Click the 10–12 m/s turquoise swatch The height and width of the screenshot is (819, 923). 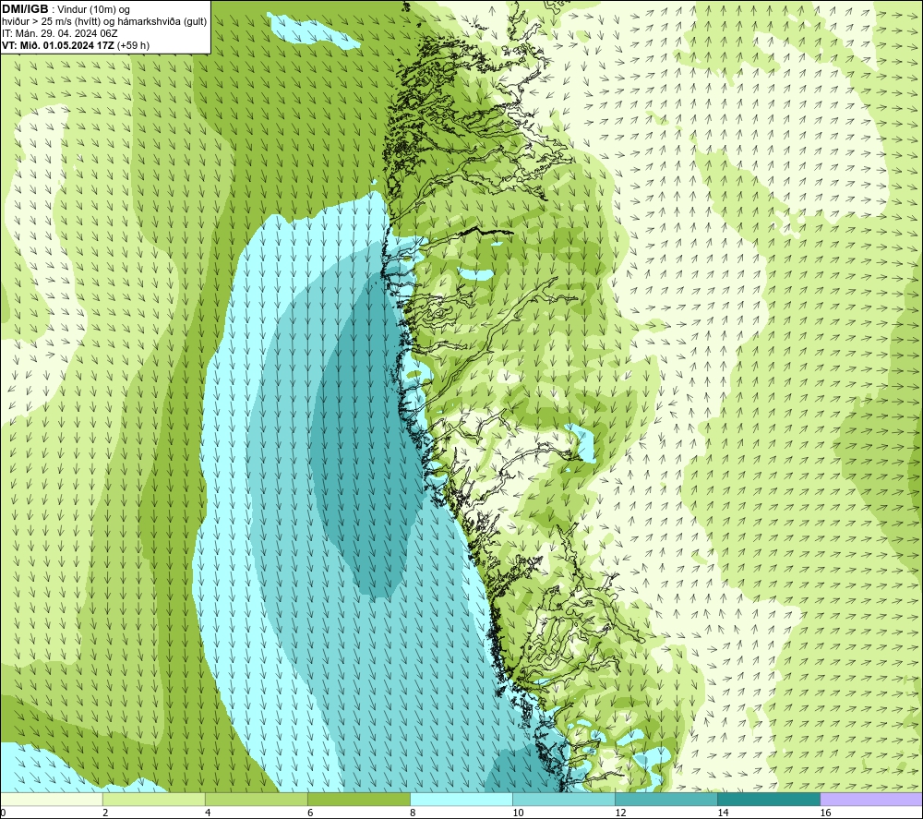563,799
